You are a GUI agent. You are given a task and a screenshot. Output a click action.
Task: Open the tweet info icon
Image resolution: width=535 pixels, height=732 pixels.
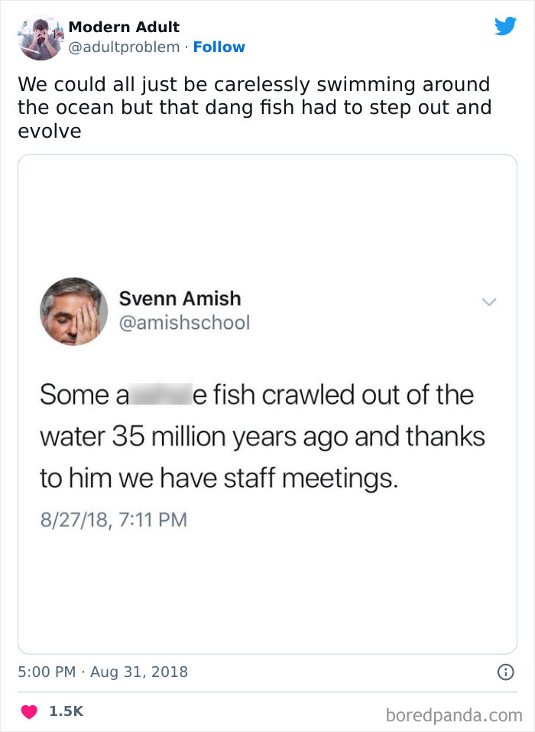point(504,672)
